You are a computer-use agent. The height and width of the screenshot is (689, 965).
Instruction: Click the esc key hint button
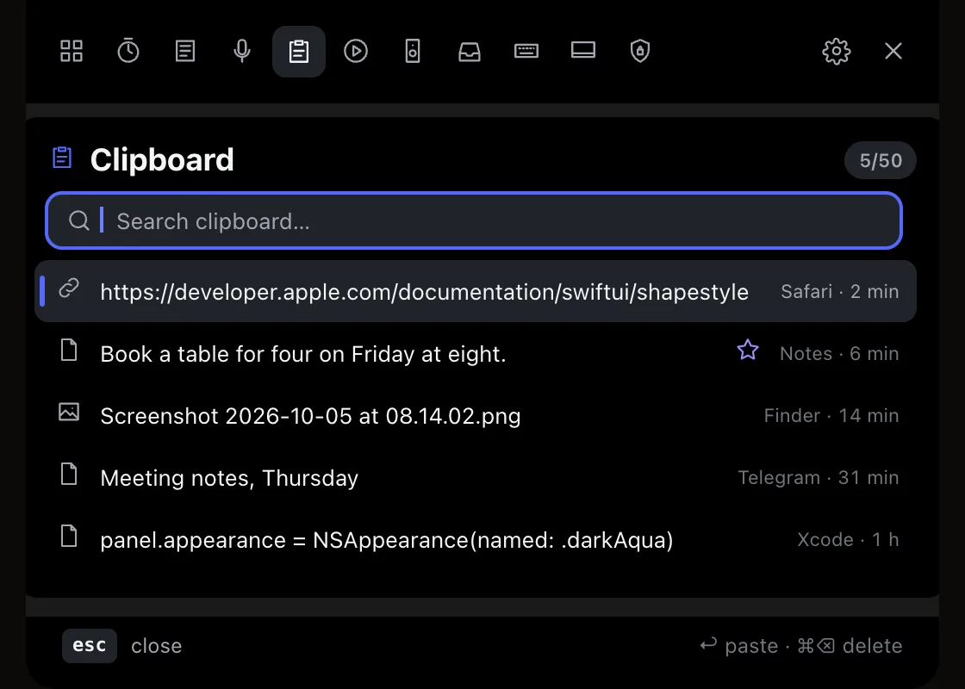[x=90, y=646]
